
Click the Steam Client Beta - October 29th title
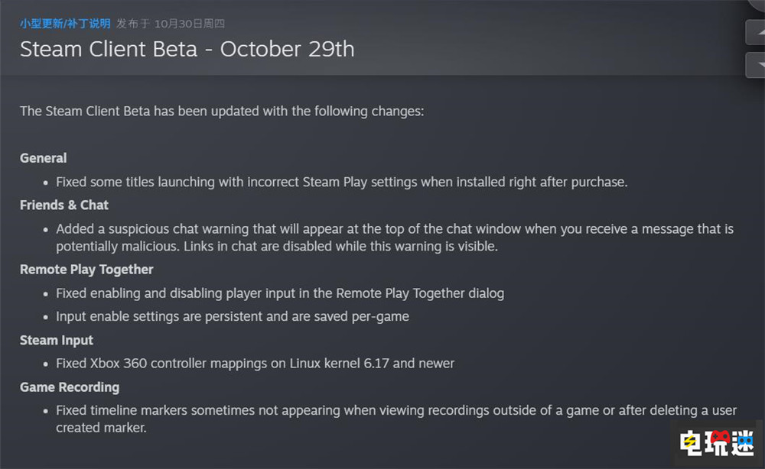(187, 50)
